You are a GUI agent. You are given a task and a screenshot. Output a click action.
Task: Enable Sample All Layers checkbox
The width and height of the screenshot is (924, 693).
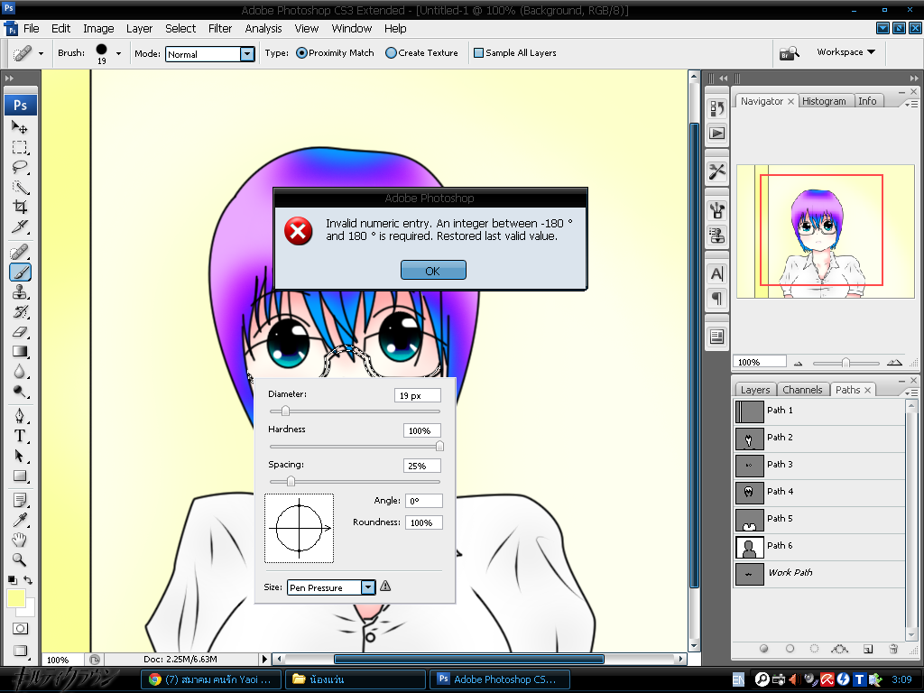(478, 53)
